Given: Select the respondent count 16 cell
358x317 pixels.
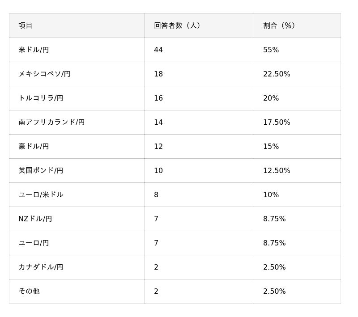Looking at the screenshot, I should pos(158,98).
